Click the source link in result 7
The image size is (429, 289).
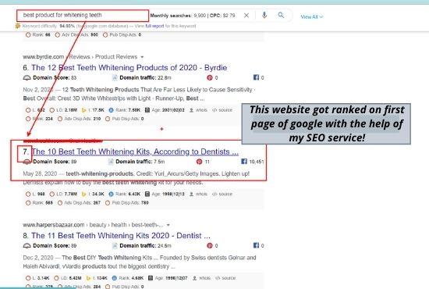click(222, 194)
